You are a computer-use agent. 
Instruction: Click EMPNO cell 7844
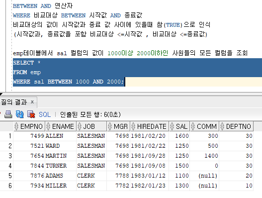tap(29, 166)
